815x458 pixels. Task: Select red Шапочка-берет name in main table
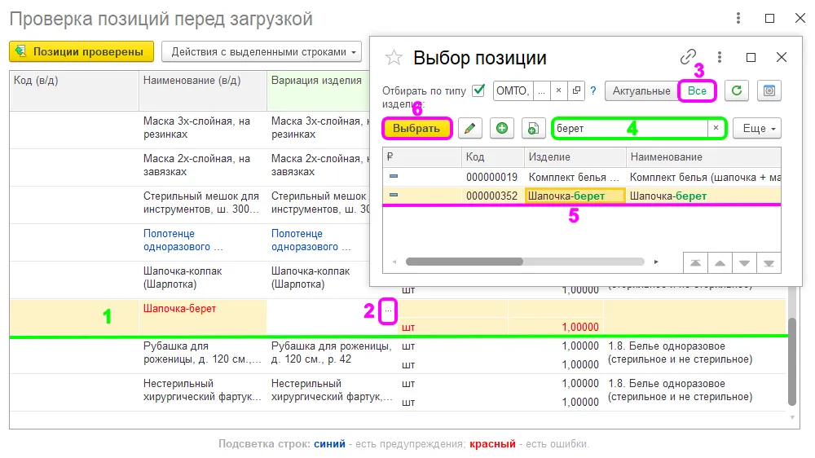(x=179, y=308)
